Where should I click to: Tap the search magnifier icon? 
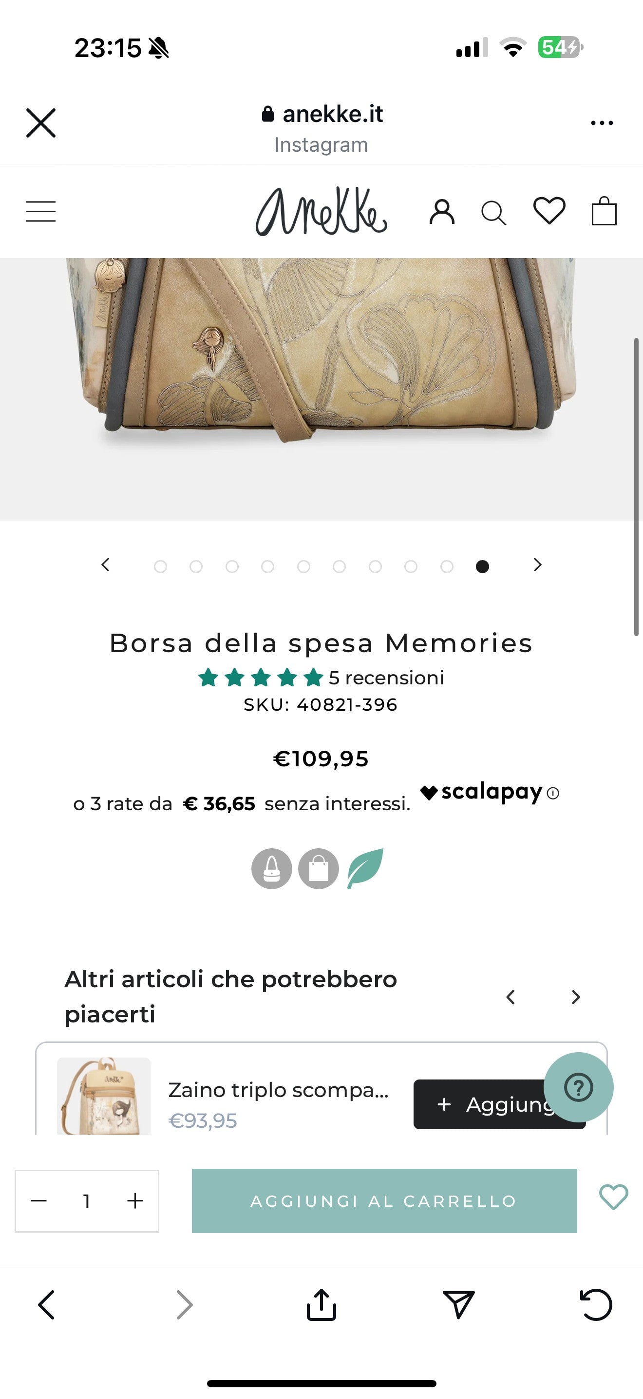493,212
